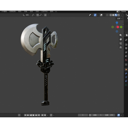Toggle the snap magnet button
128x128 pixels.
[x=38, y=15]
